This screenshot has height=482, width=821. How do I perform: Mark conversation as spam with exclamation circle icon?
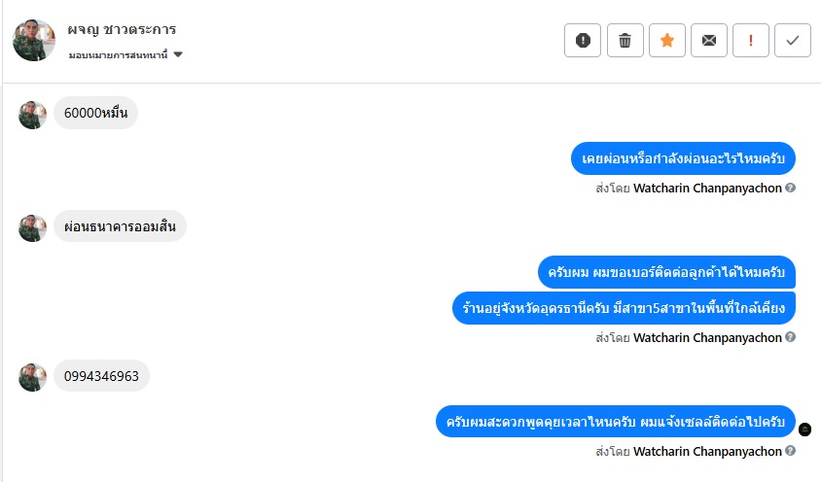pos(583,40)
